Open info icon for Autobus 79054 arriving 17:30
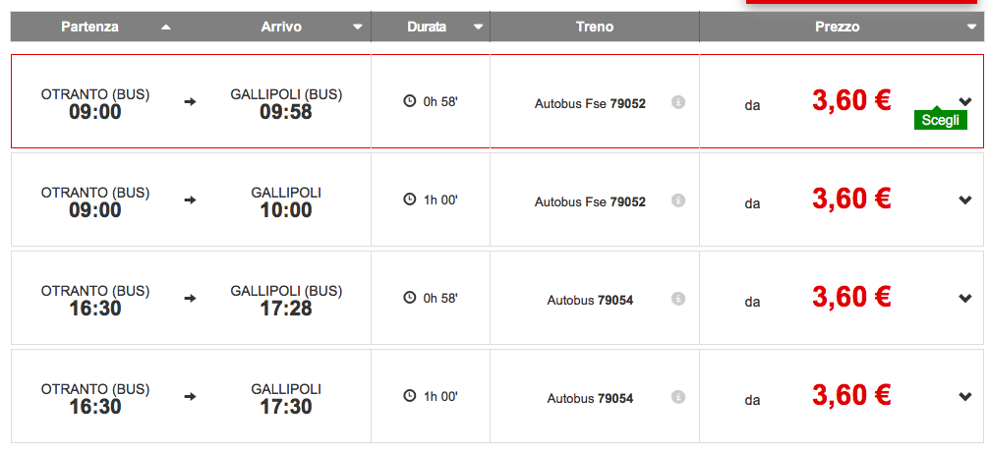The image size is (989, 454). 678,397
